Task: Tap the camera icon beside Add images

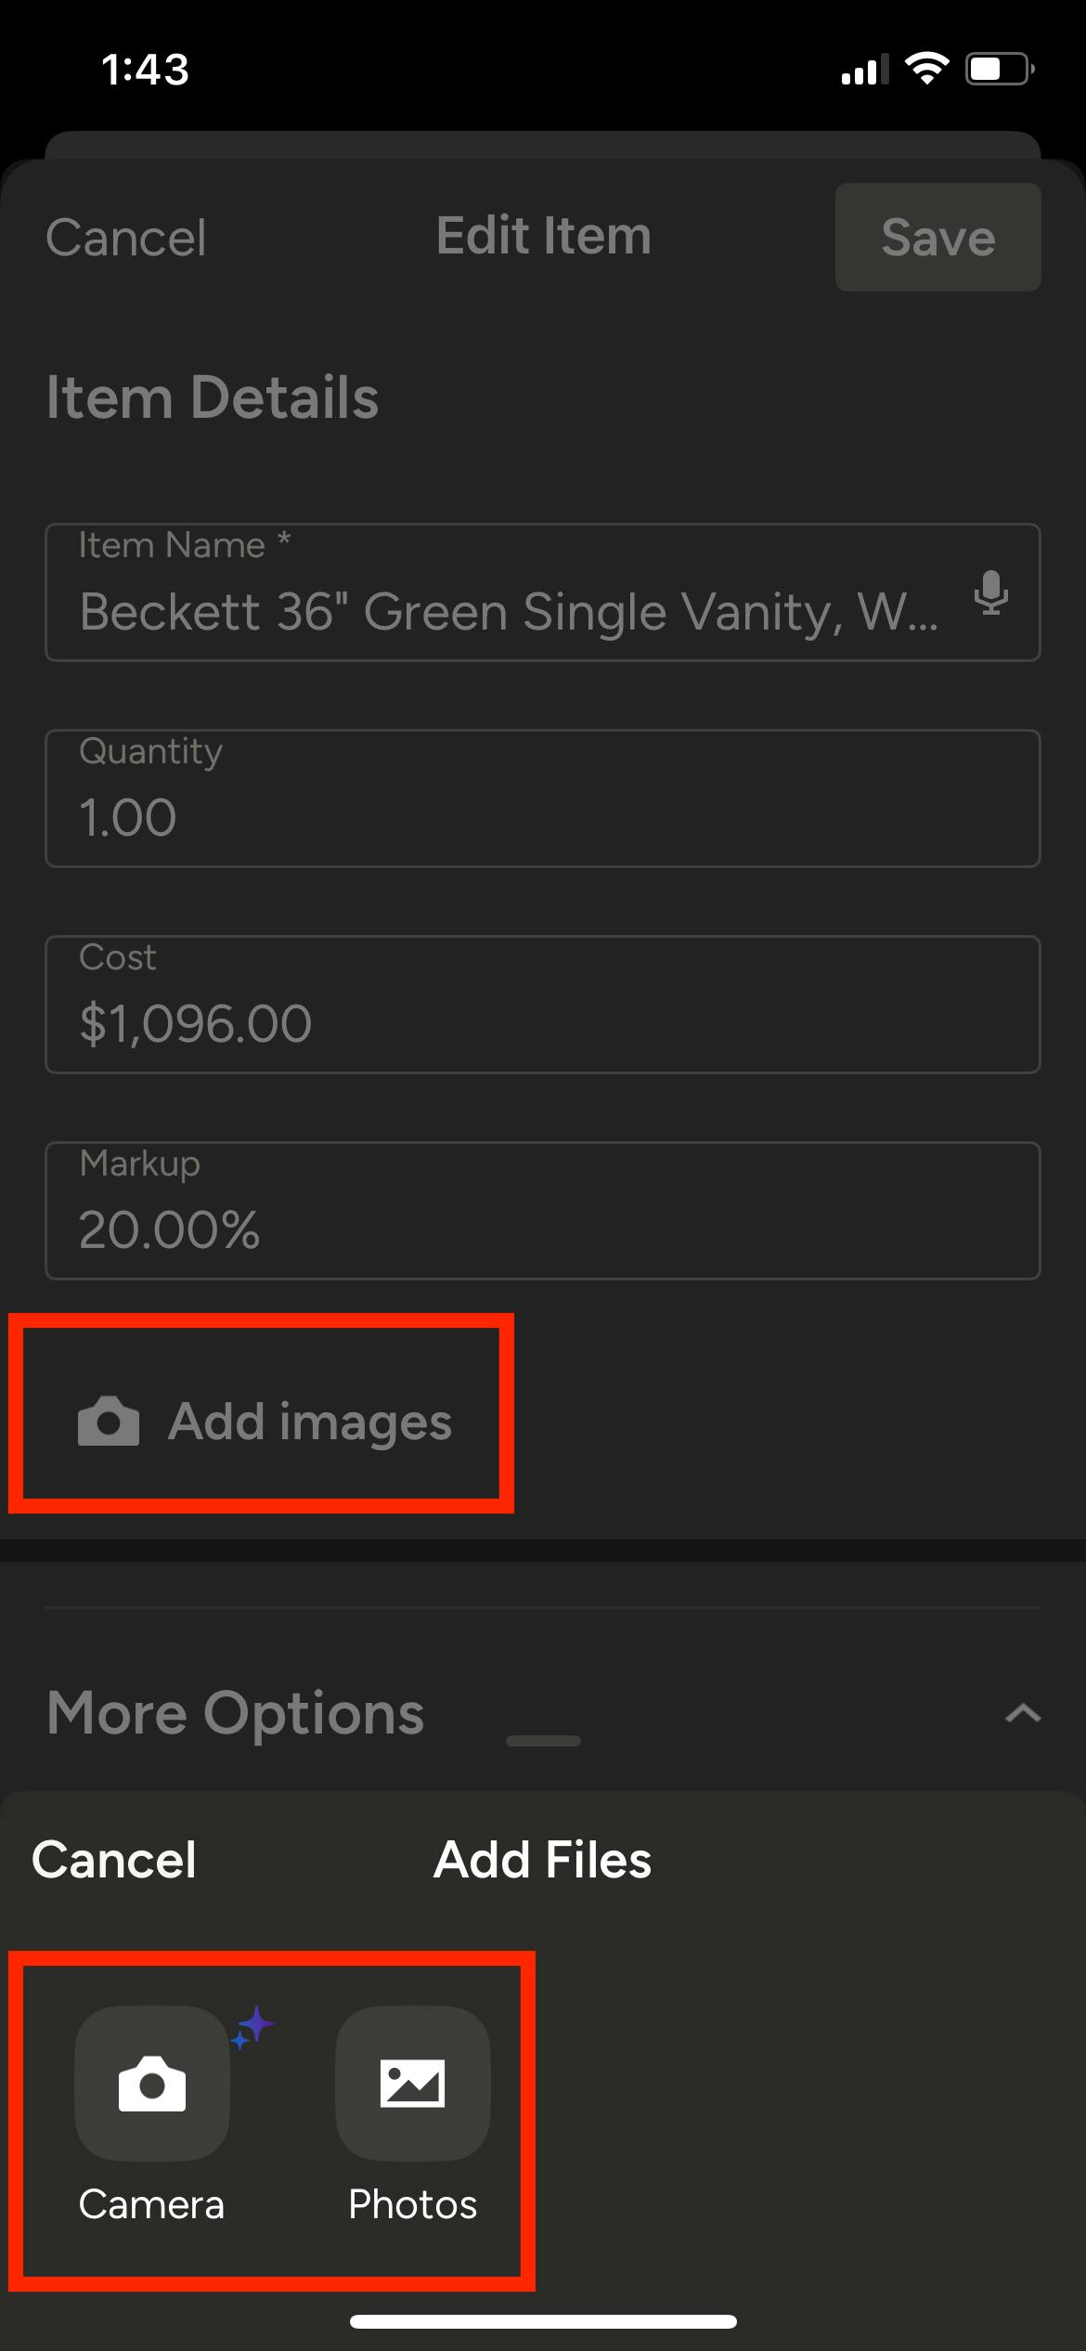Action: tap(109, 1421)
